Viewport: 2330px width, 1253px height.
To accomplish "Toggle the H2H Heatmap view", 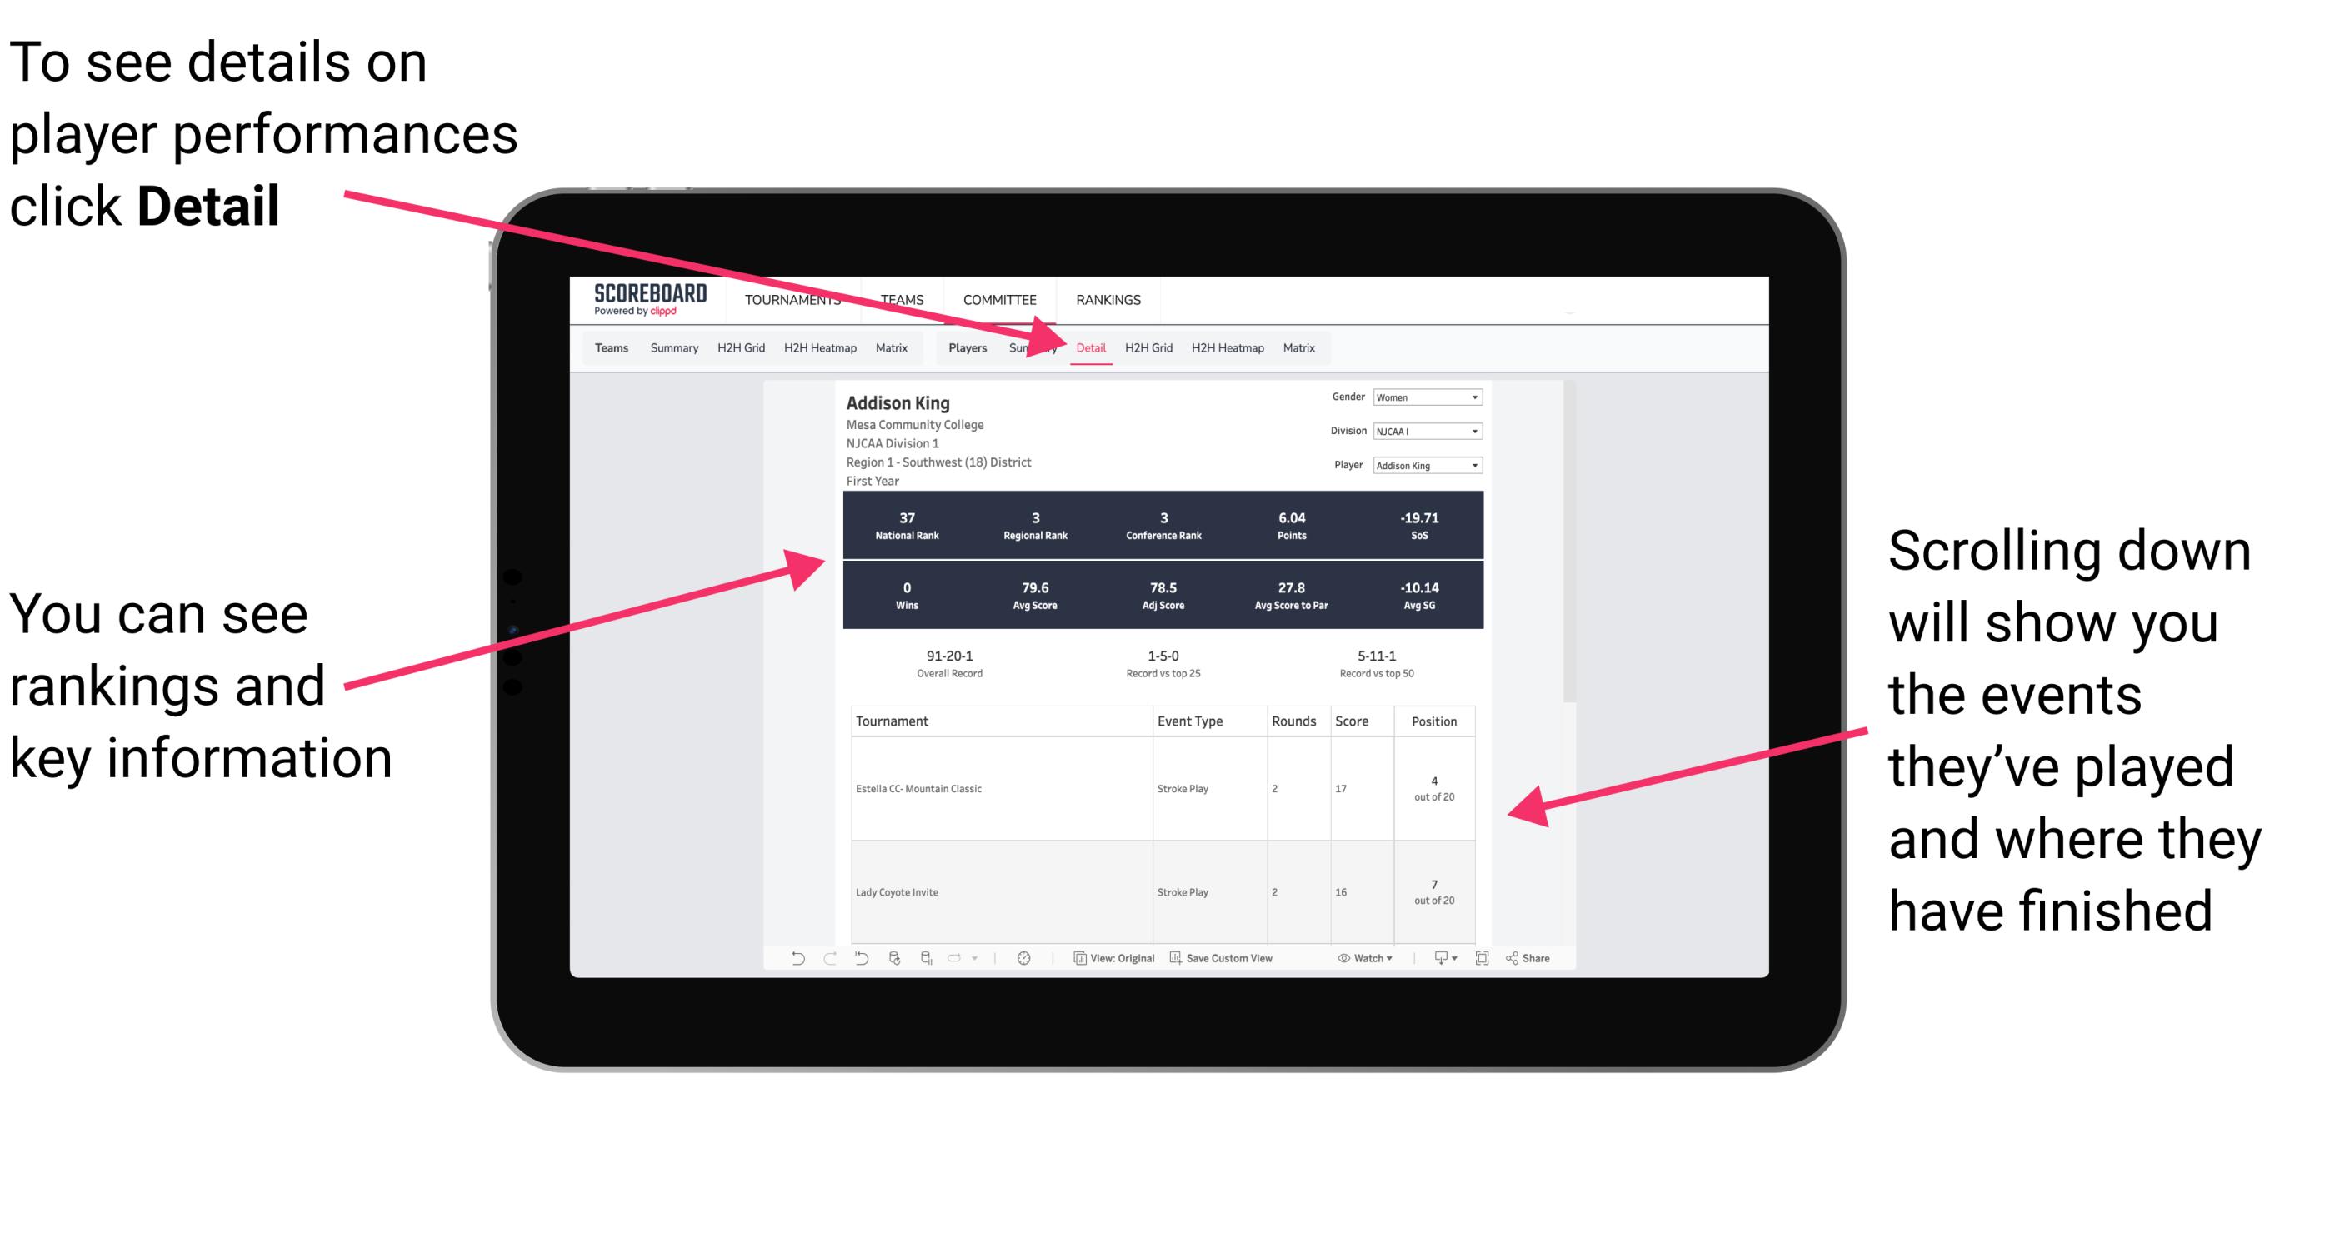I will [x=1227, y=347].
